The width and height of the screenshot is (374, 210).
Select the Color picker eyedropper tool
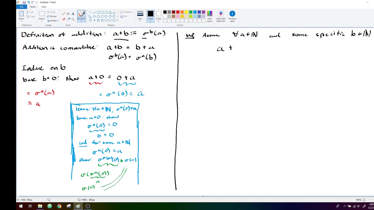68,19
